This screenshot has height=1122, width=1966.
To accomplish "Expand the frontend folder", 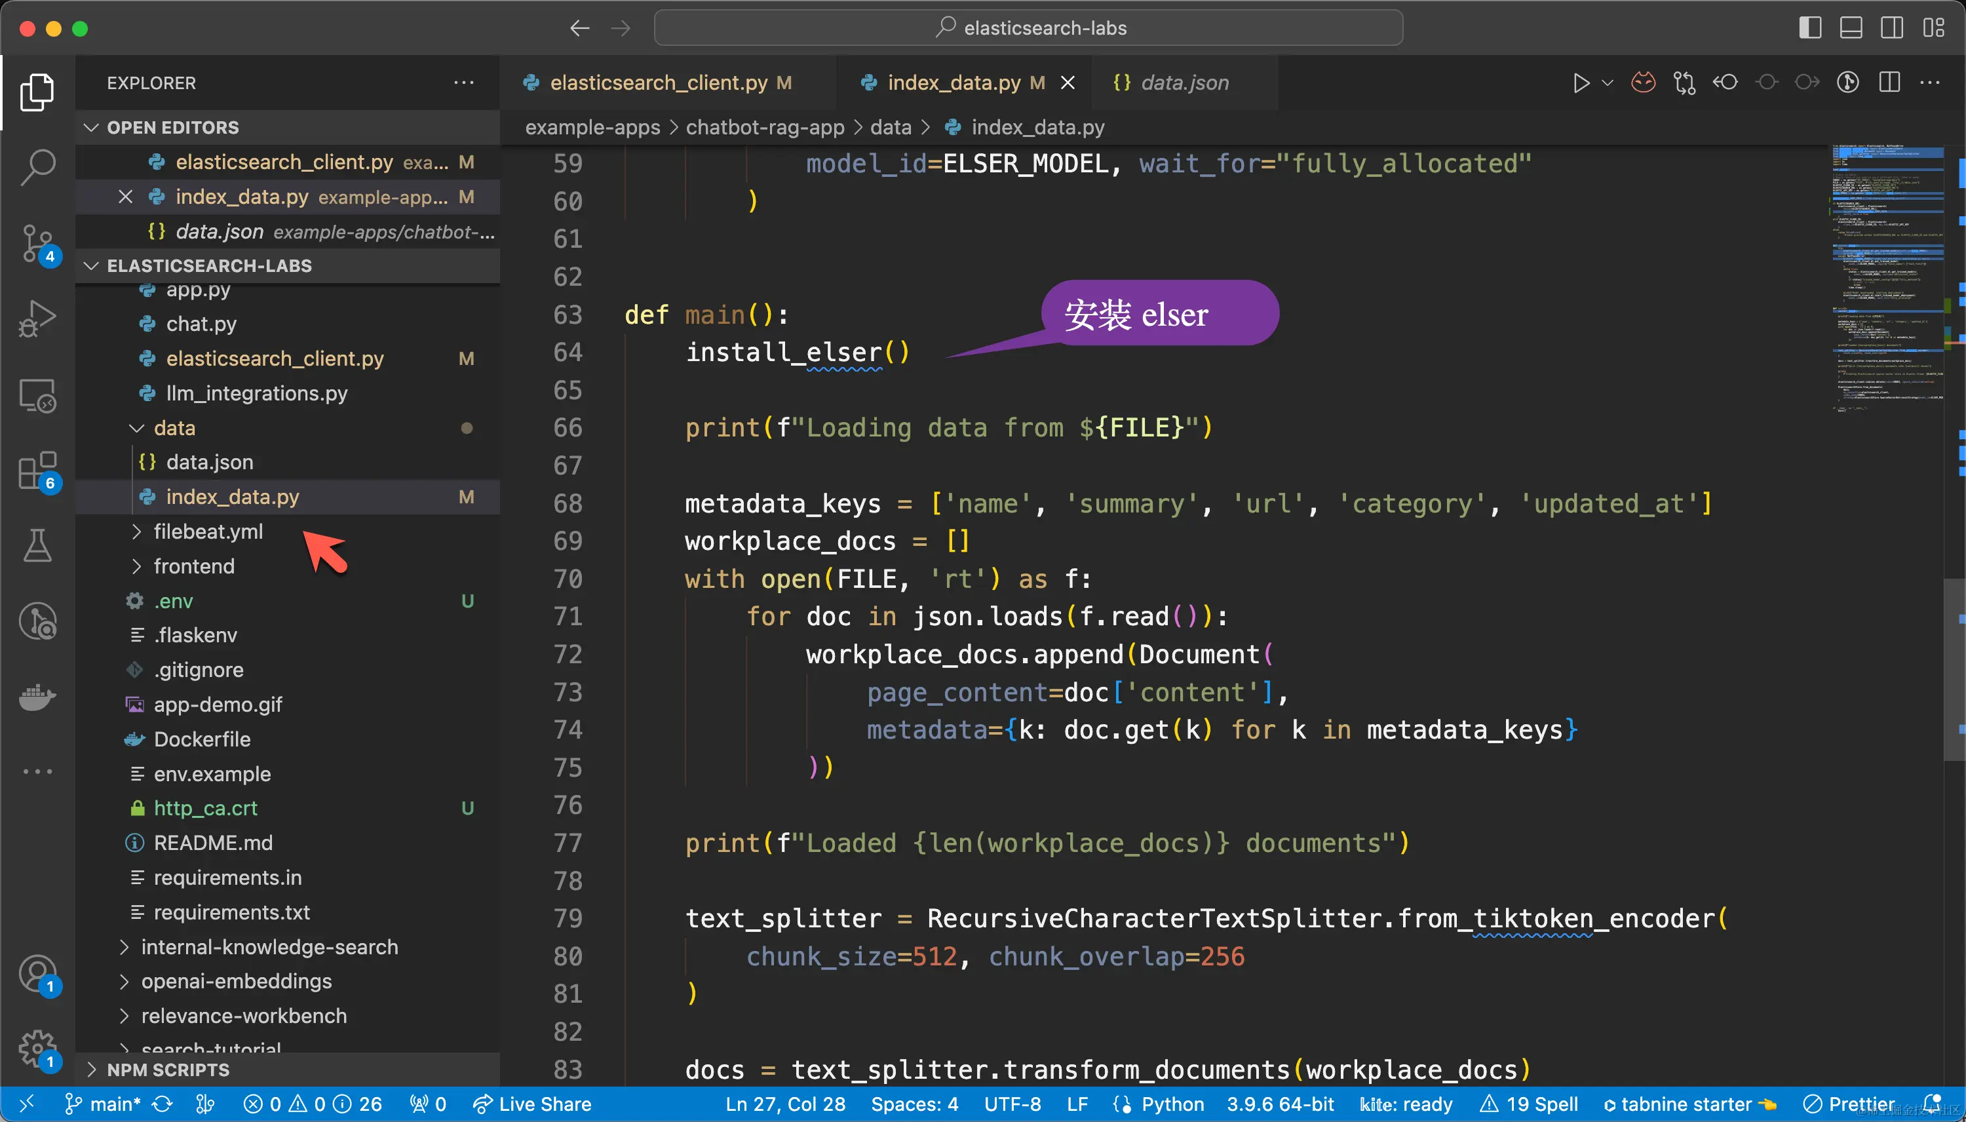I will (193, 566).
